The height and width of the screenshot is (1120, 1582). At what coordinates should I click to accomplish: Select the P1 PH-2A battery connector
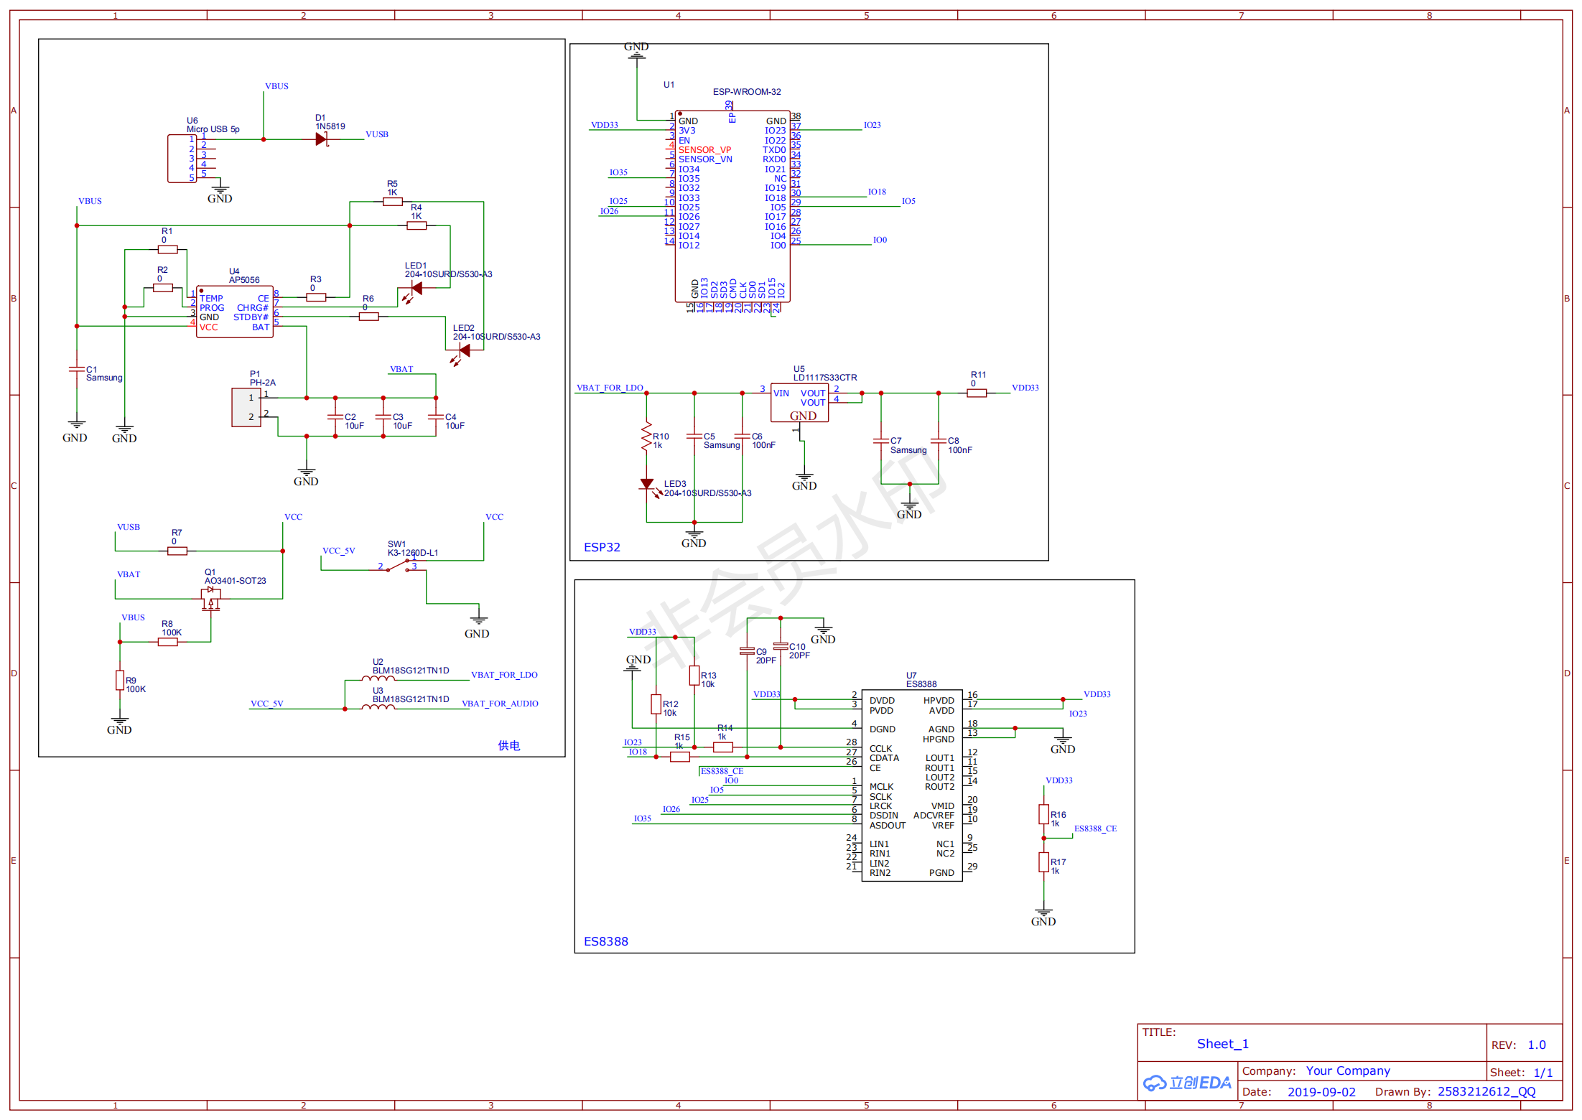pyautogui.click(x=246, y=407)
